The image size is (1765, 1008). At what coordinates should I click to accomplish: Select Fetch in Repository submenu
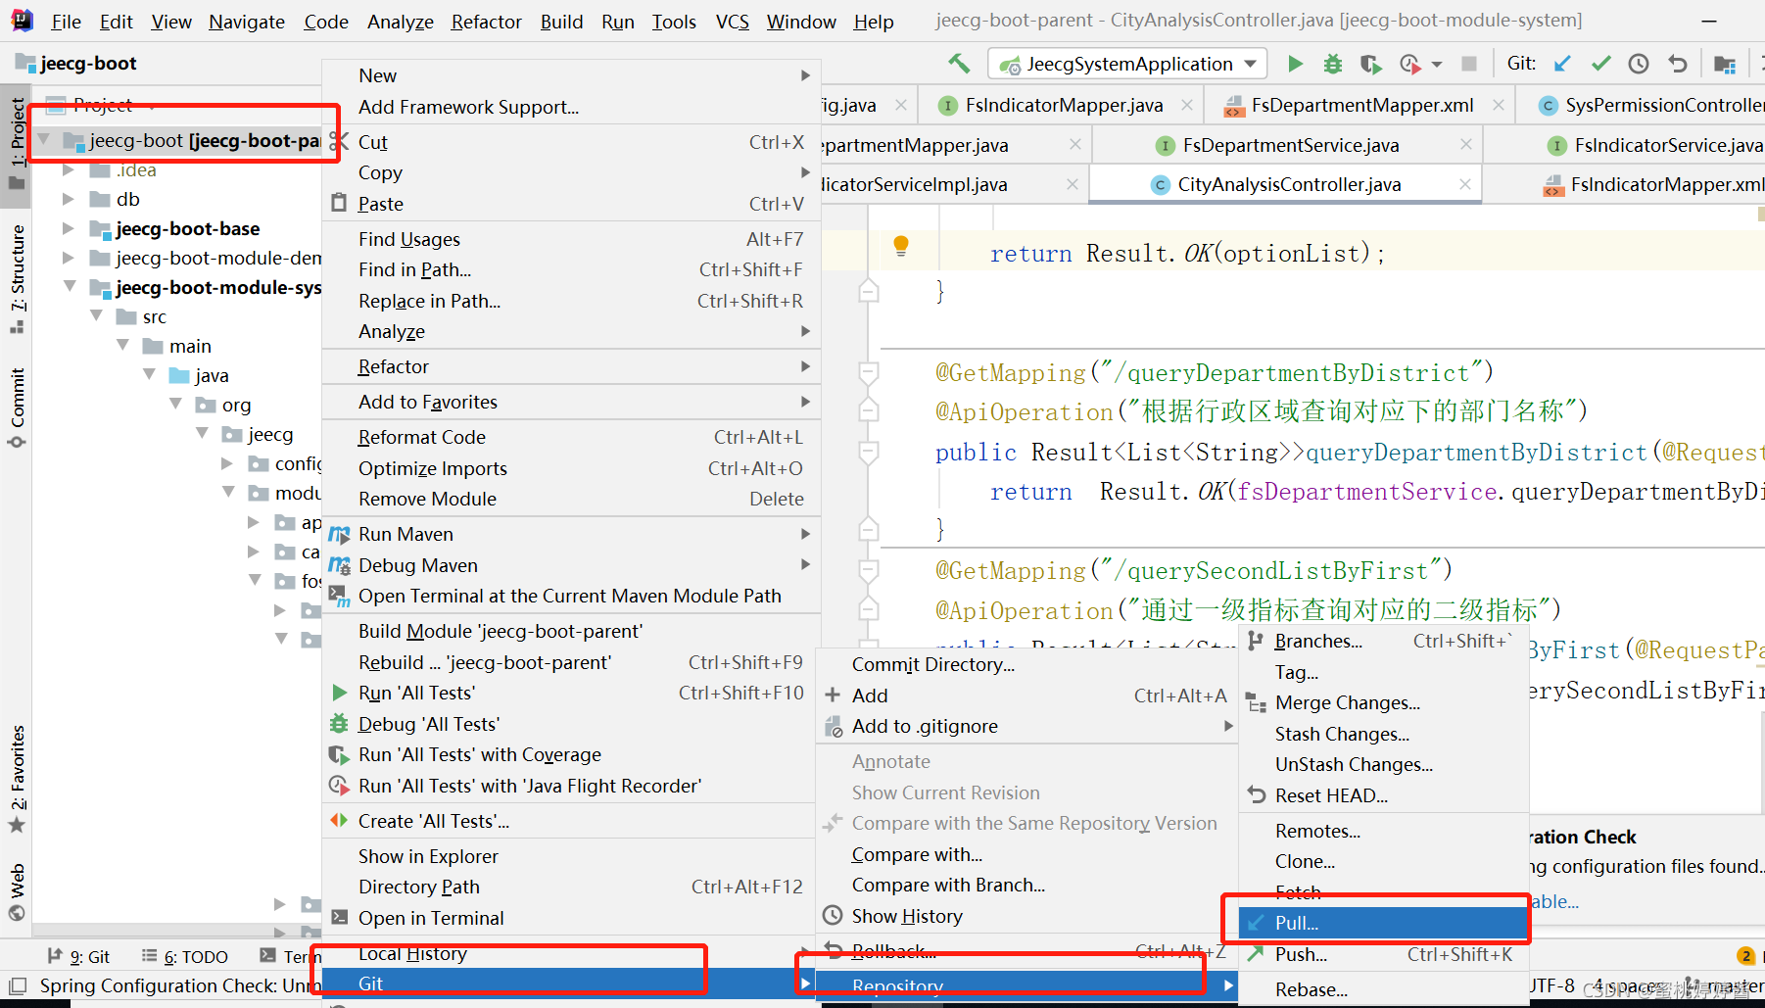coord(1383,892)
